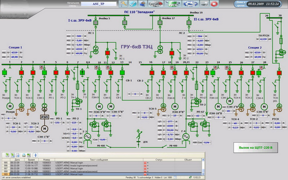The width and height of the screenshot is (288, 180).
Task: Click the Номер column header
Action: point(46,159)
